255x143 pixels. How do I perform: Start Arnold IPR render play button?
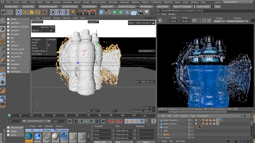[160, 21]
